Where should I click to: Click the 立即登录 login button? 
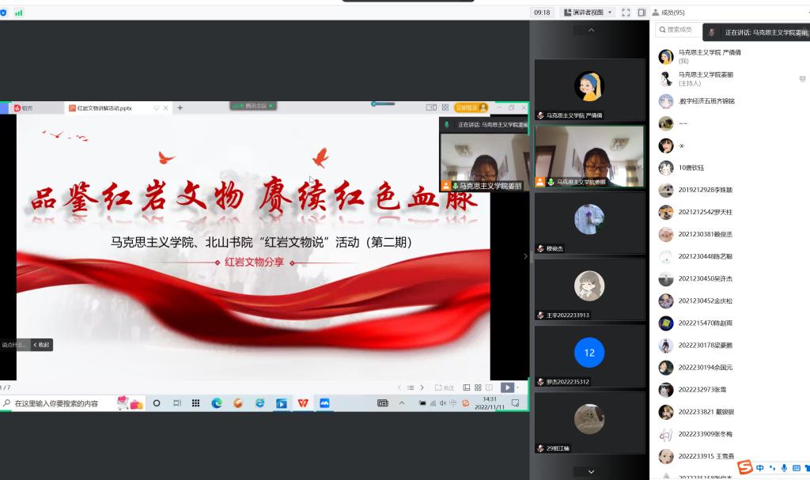coord(466,108)
